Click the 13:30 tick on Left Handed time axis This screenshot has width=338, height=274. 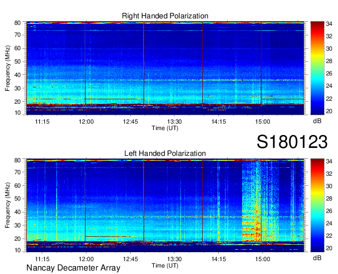[x=174, y=259]
